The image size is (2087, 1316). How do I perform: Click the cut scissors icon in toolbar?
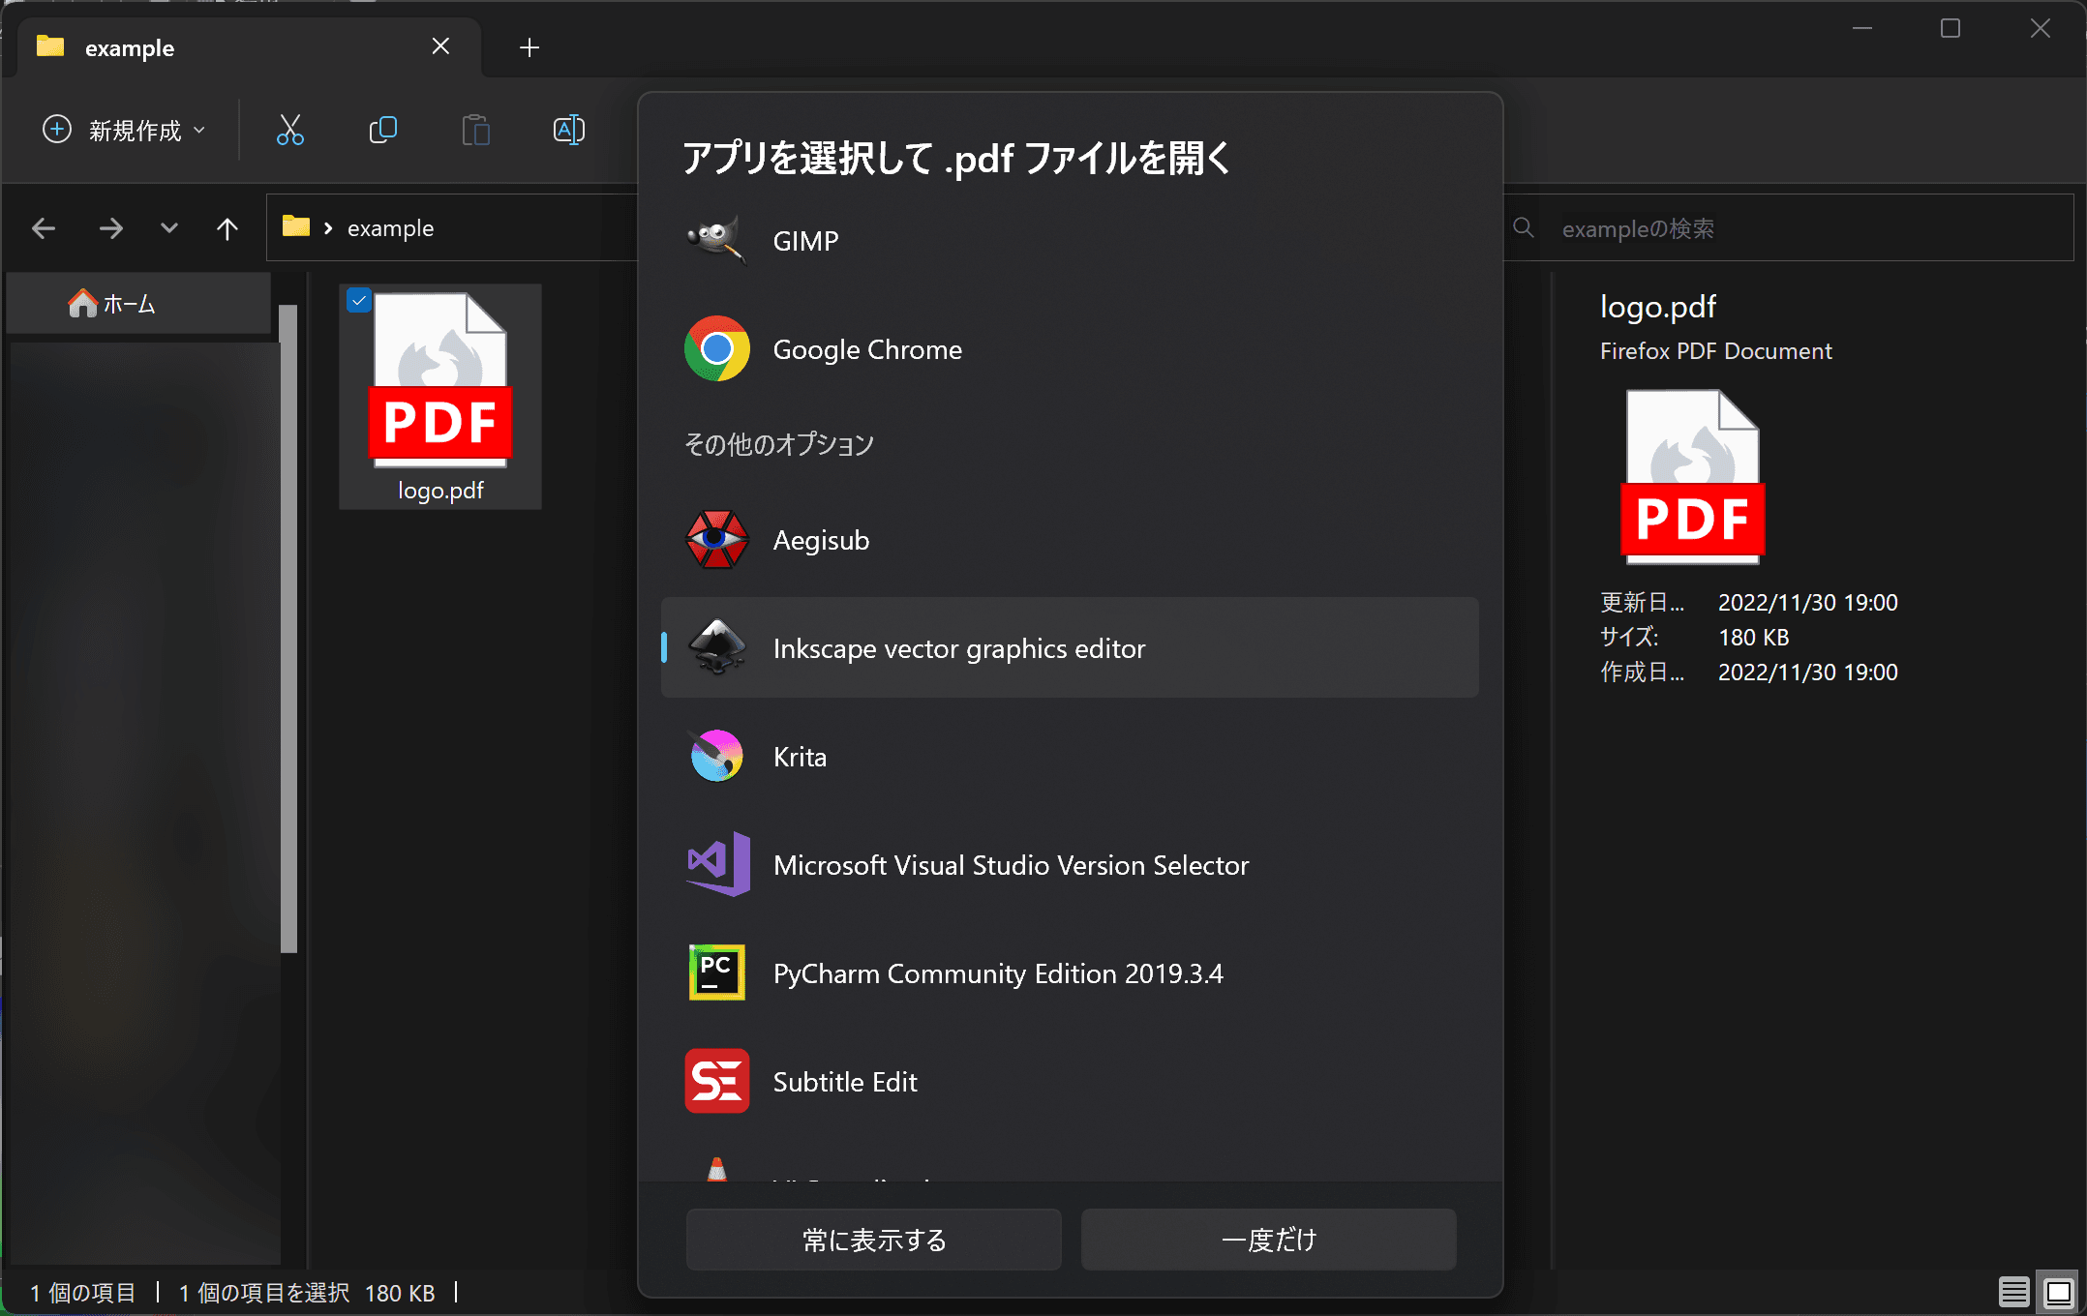[289, 130]
